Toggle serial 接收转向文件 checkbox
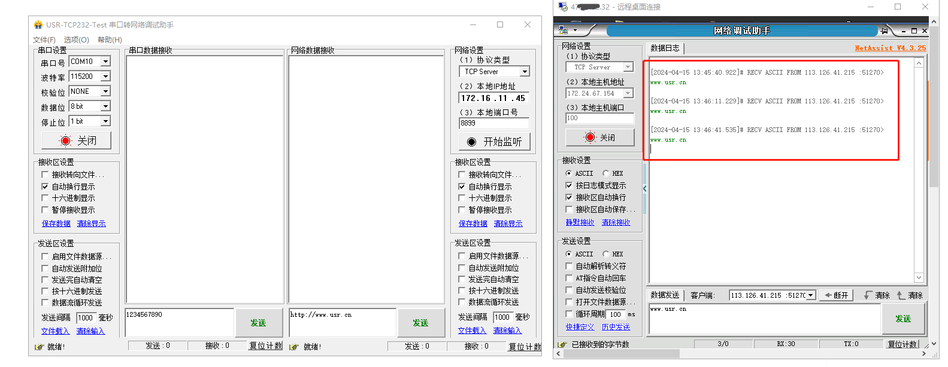This screenshot has width=948, height=367. [44, 175]
